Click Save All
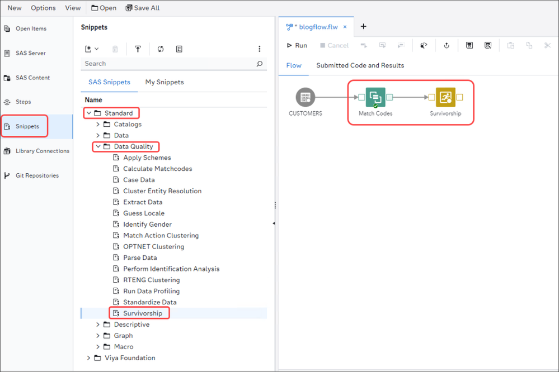The width and height of the screenshot is (559, 372). coord(143,8)
